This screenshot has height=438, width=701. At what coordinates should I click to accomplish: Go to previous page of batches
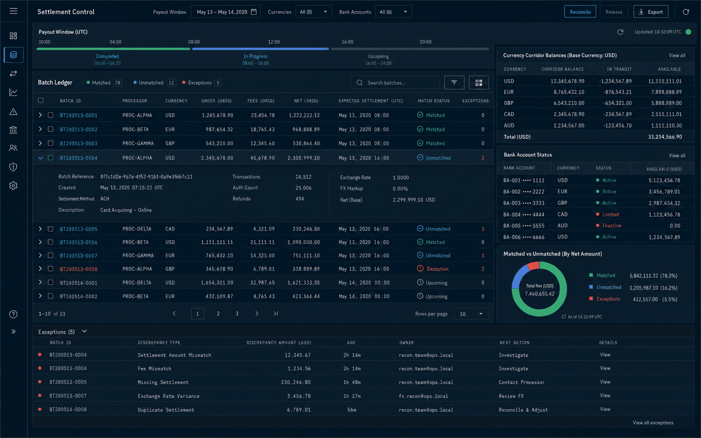(174, 313)
